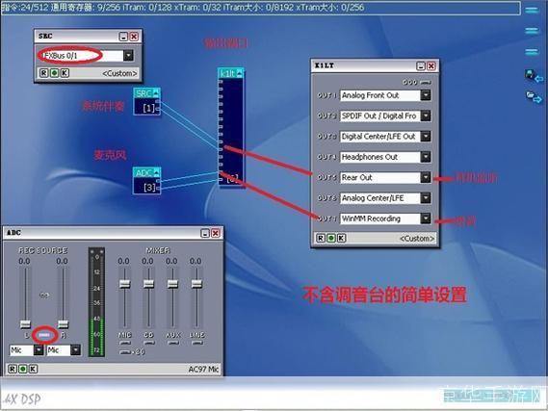The width and height of the screenshot is (548, 411).
Task: Click the K icon in K1LT panel
Action: (x=342, y=238)
